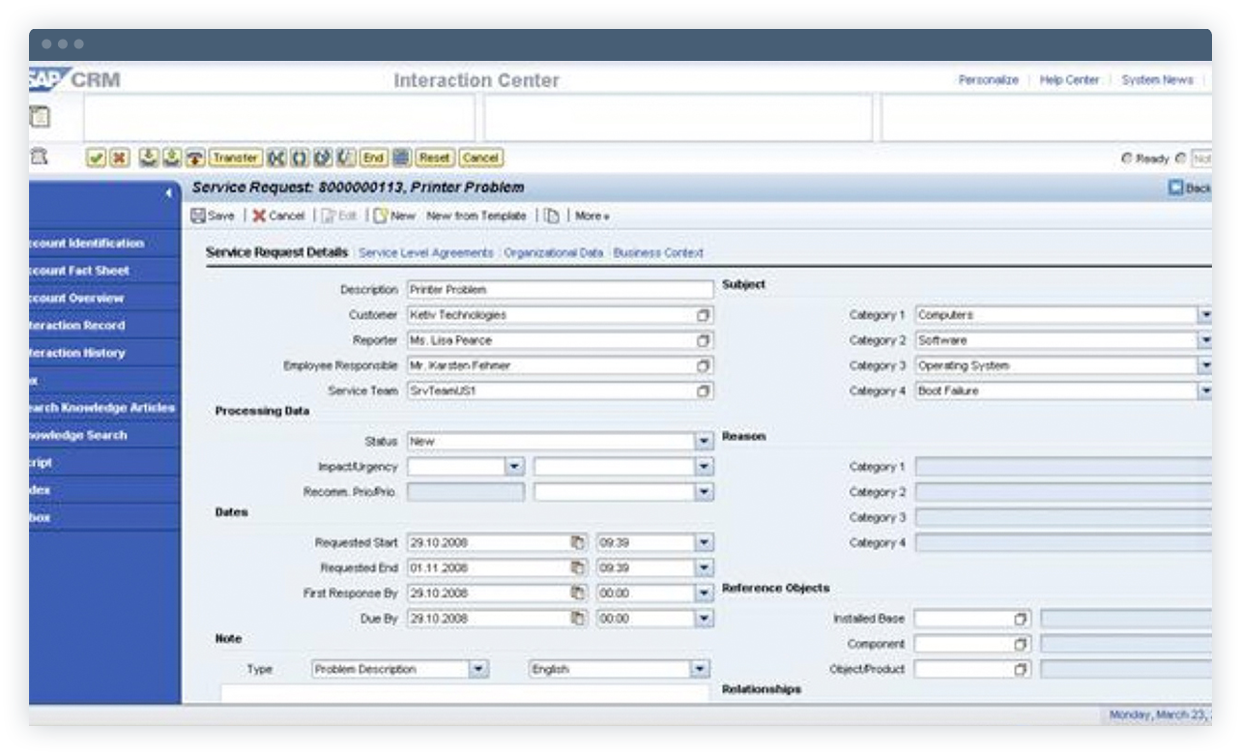Click the input help icon beside Customer field
Screen dimensions: 1241x754
tap(706, 315)
